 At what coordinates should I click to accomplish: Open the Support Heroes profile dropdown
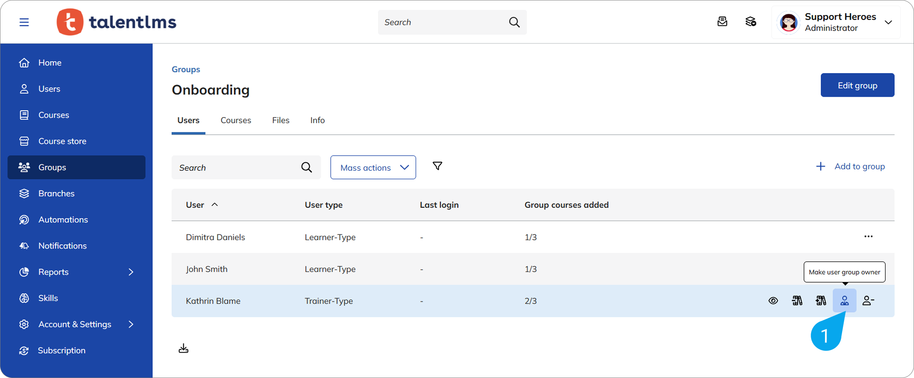pyautogui.click(x=888, y=22)
